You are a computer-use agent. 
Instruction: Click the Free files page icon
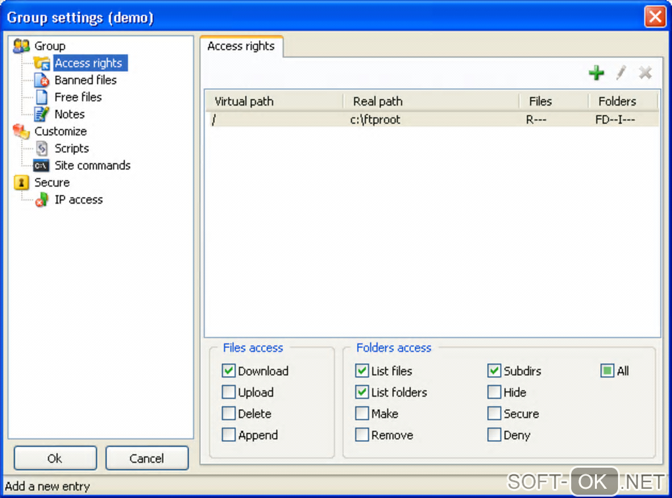click(42, 97)
